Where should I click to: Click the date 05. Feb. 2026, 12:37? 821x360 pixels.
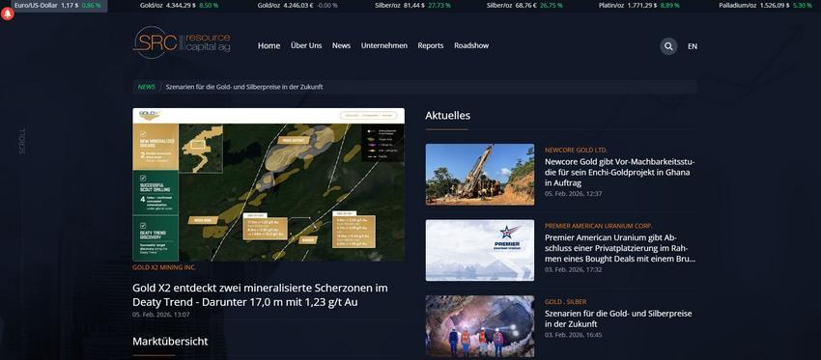click(574, 194)
